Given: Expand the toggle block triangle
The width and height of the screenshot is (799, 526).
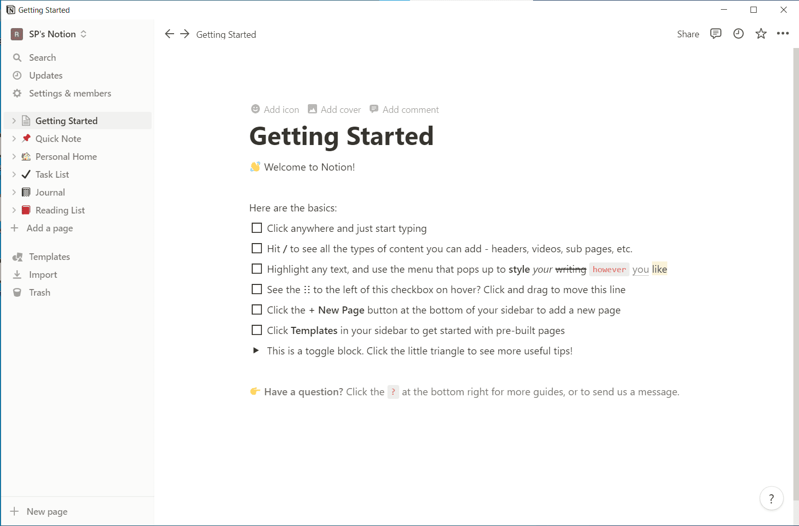Looking at the screenshot, I should click(256, 350).
